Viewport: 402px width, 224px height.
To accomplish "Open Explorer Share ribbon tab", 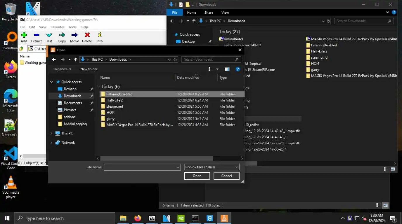I will 209,13.
